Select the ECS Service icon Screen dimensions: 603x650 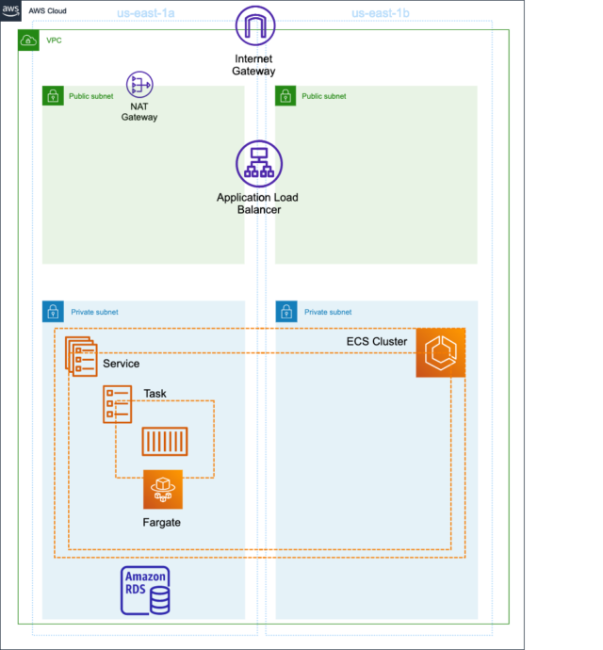81,356
